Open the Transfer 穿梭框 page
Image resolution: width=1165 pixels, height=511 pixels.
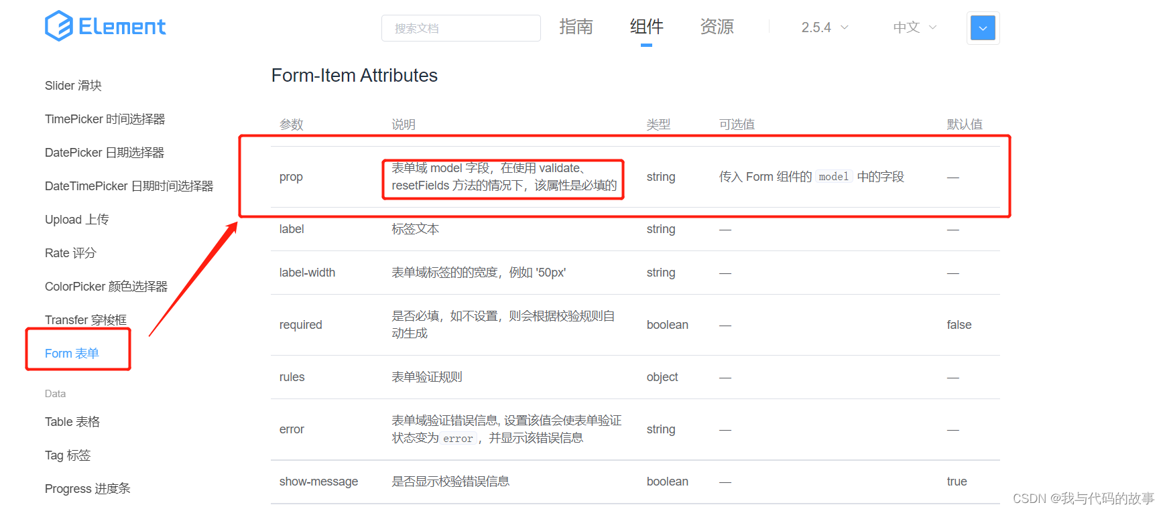point(86,320)
